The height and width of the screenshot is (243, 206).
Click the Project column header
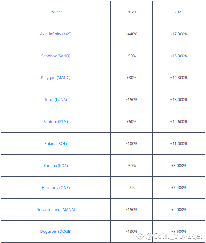[x=56, y=12]
